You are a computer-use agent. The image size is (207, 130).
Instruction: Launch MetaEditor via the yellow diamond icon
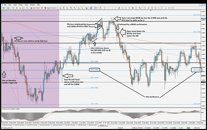[x=42, y=8]
